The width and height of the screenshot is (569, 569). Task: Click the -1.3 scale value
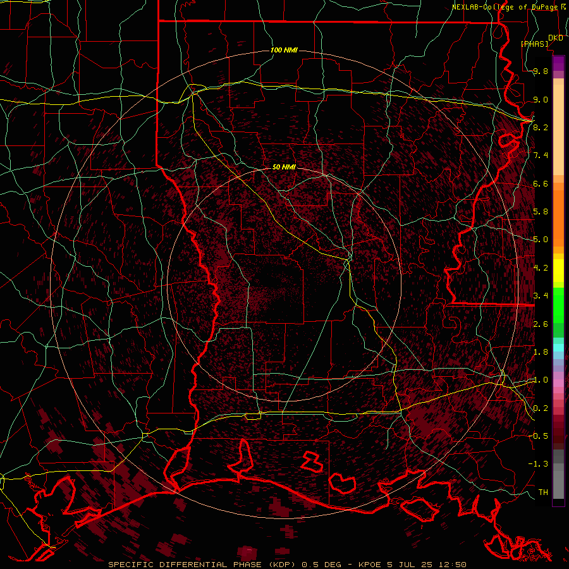[x=539, y=464]
